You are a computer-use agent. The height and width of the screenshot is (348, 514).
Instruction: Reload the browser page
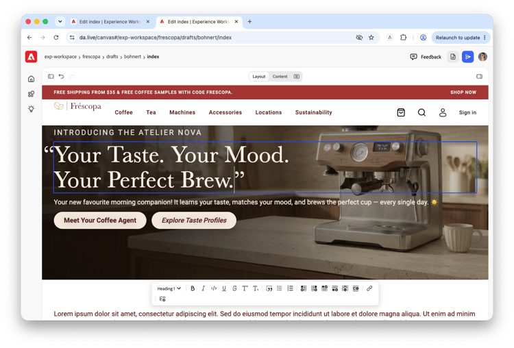[x=56, y=38]
